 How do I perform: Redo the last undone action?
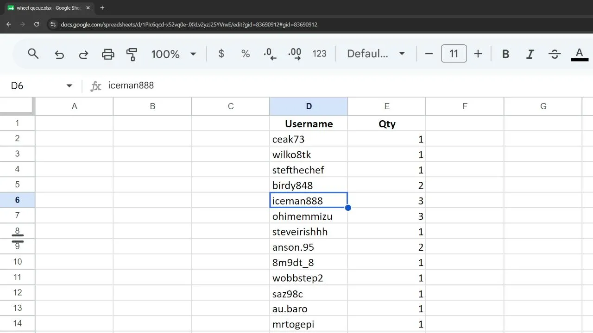[83, 54]
